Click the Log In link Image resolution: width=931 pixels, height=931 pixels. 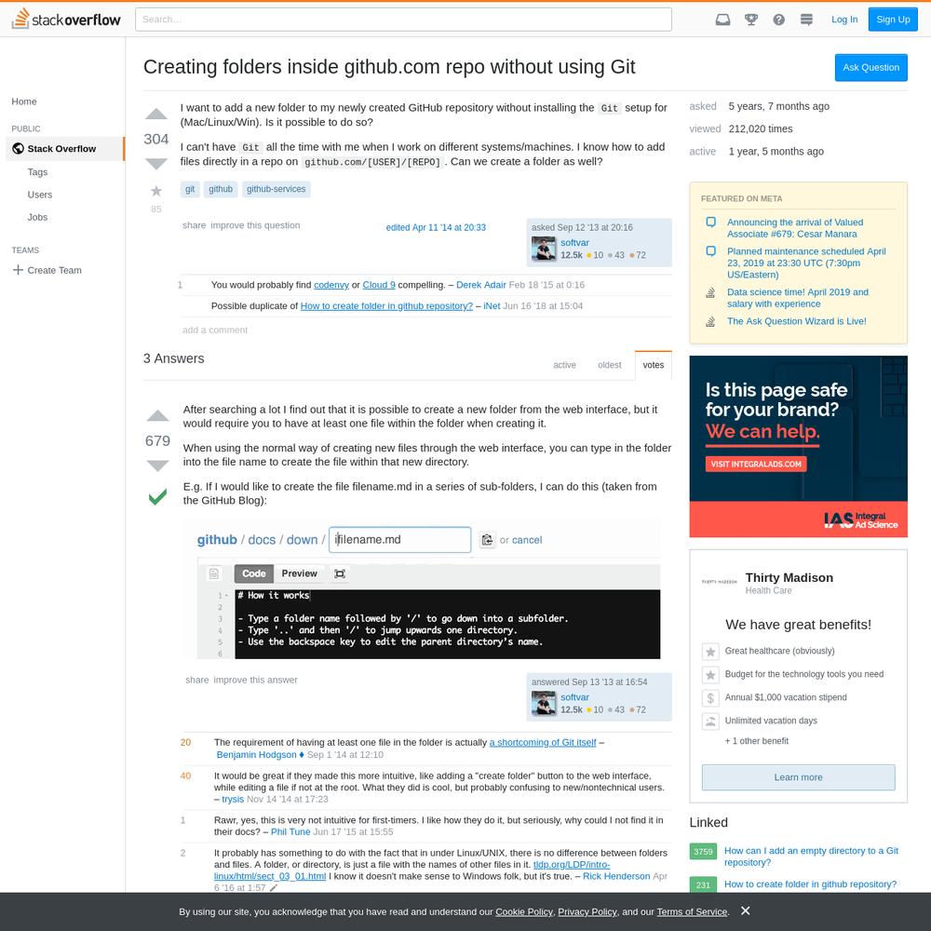[x=844, y=20]
